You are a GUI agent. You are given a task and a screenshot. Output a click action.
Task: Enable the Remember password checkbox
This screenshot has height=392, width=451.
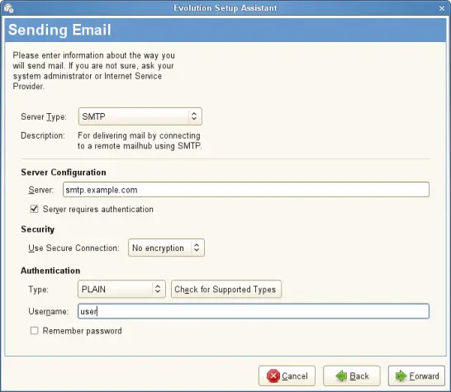[x=34, y=330]
